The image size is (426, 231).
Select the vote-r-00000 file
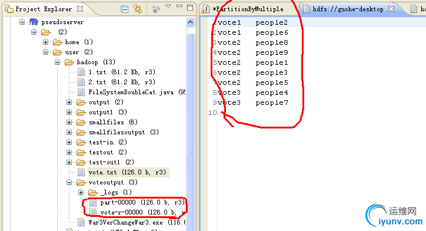tap(142, 212)
